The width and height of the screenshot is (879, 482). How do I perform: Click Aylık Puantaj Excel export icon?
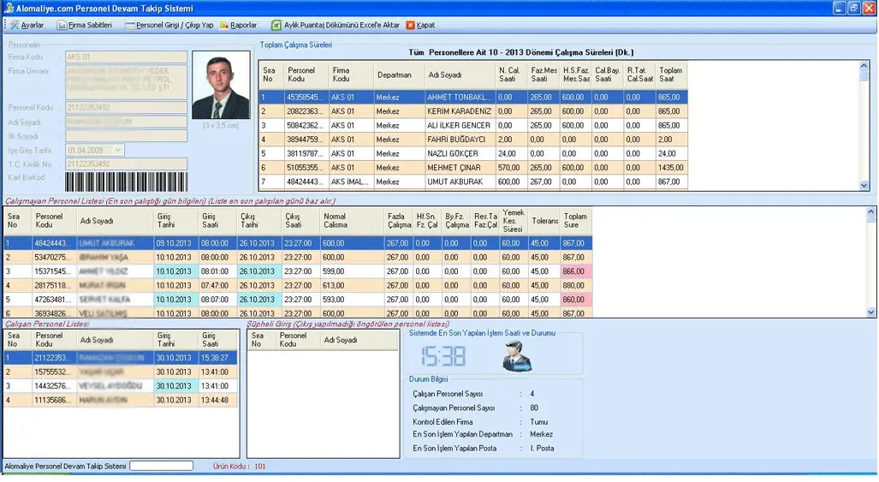(276, 25)
